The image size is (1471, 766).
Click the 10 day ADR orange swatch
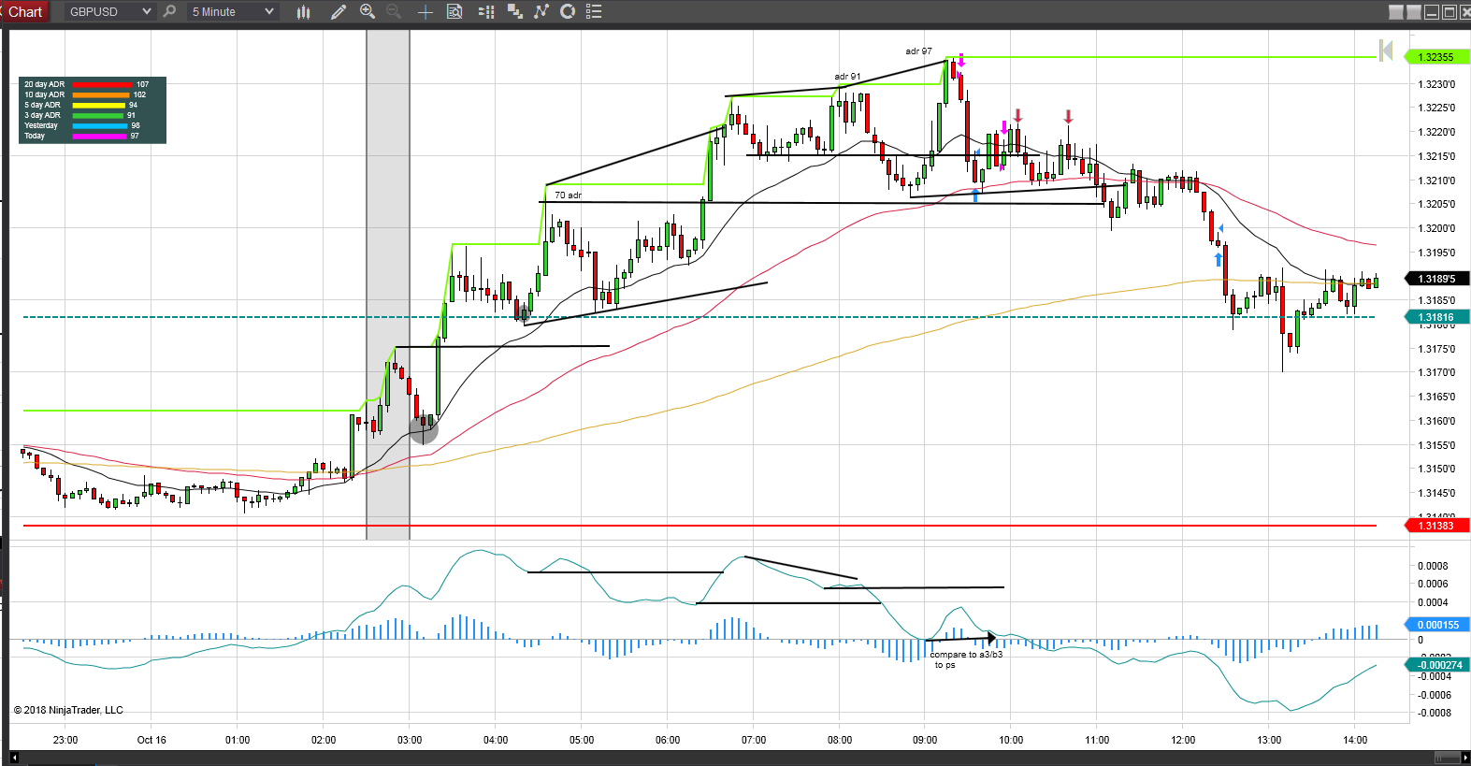coord(101,94)
